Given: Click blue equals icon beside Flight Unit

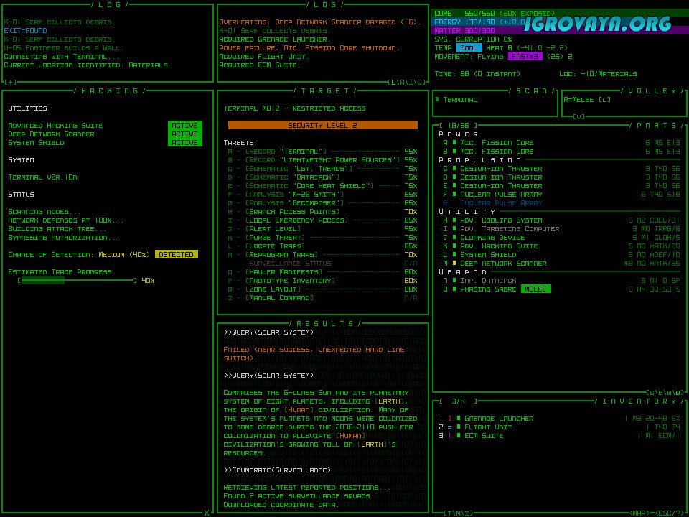Looking at the screenshot, I should click(x=449, y=427).
